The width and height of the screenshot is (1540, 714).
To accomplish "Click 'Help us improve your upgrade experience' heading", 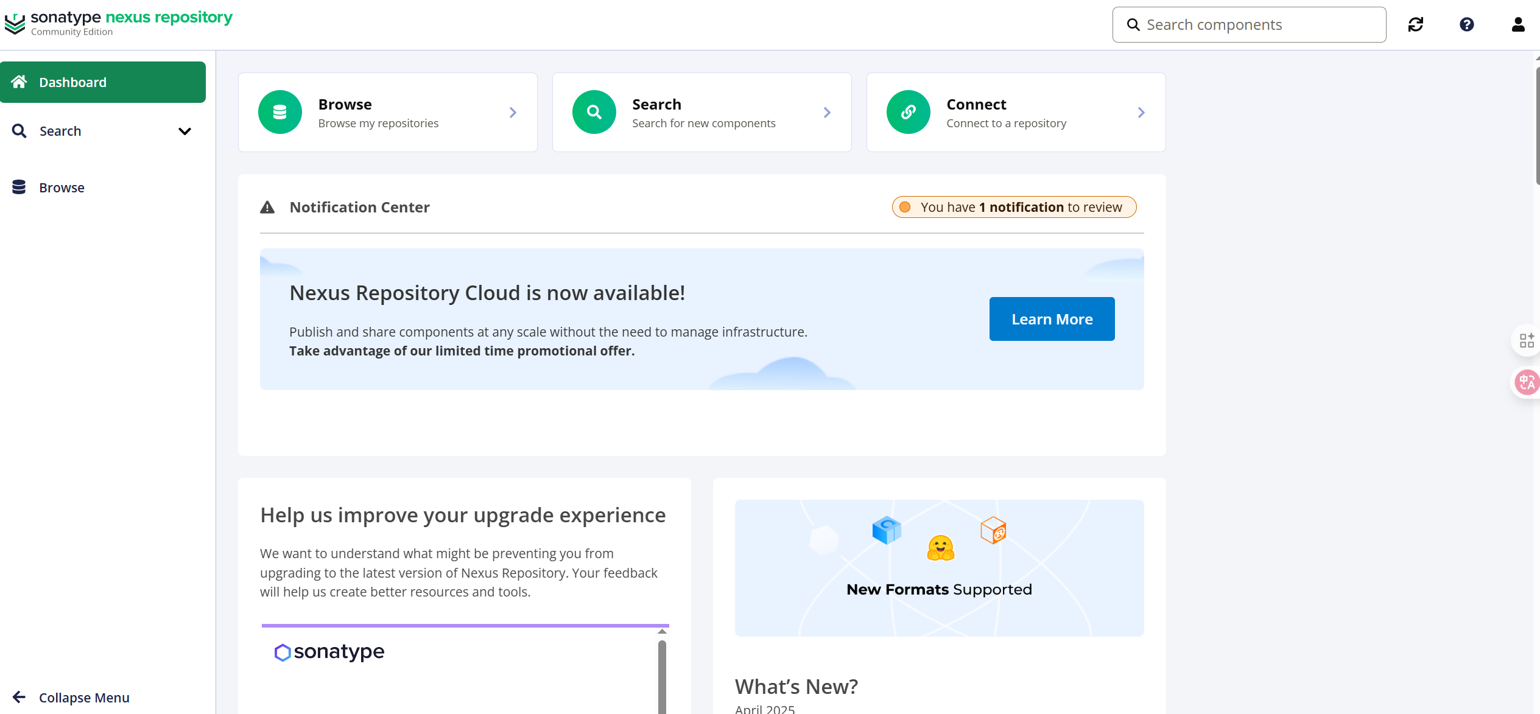I will click(463, 515).
